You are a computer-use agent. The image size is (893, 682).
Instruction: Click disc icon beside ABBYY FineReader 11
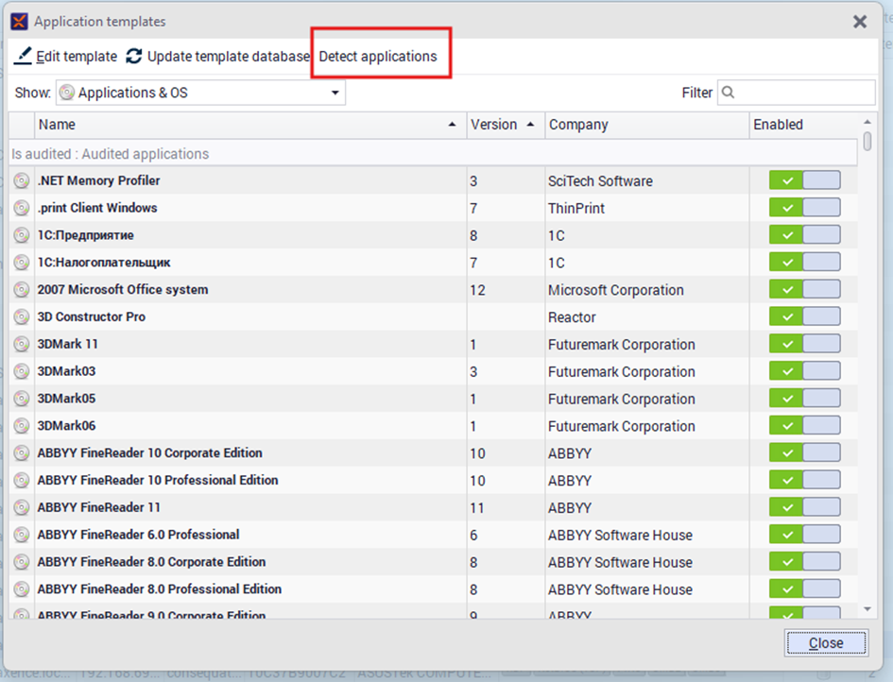[22, 508]
